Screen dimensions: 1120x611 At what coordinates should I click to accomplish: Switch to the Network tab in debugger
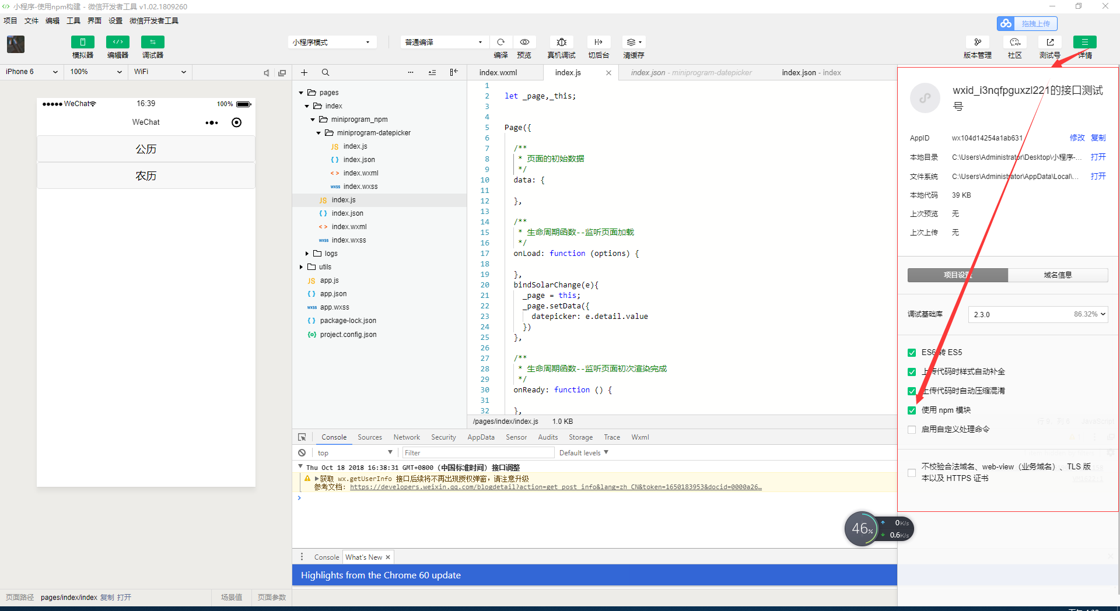[406, 437]
